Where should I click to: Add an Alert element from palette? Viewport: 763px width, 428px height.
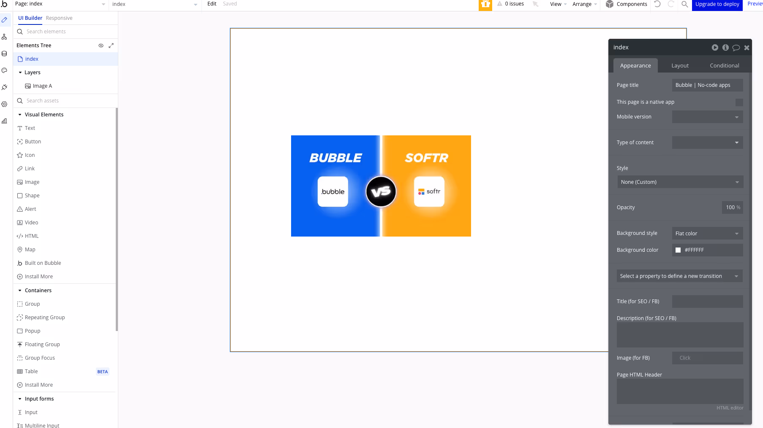[x=30, y=209]
